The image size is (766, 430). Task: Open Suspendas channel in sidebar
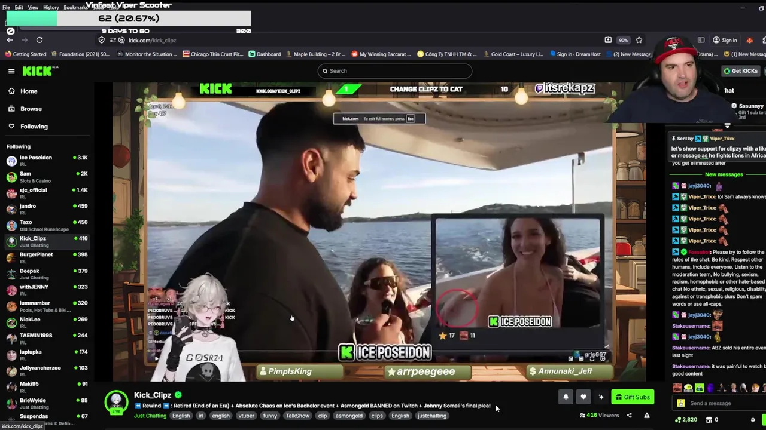47,419
